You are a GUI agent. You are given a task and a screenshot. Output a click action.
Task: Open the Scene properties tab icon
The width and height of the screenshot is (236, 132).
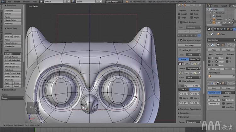click(222, 29)
